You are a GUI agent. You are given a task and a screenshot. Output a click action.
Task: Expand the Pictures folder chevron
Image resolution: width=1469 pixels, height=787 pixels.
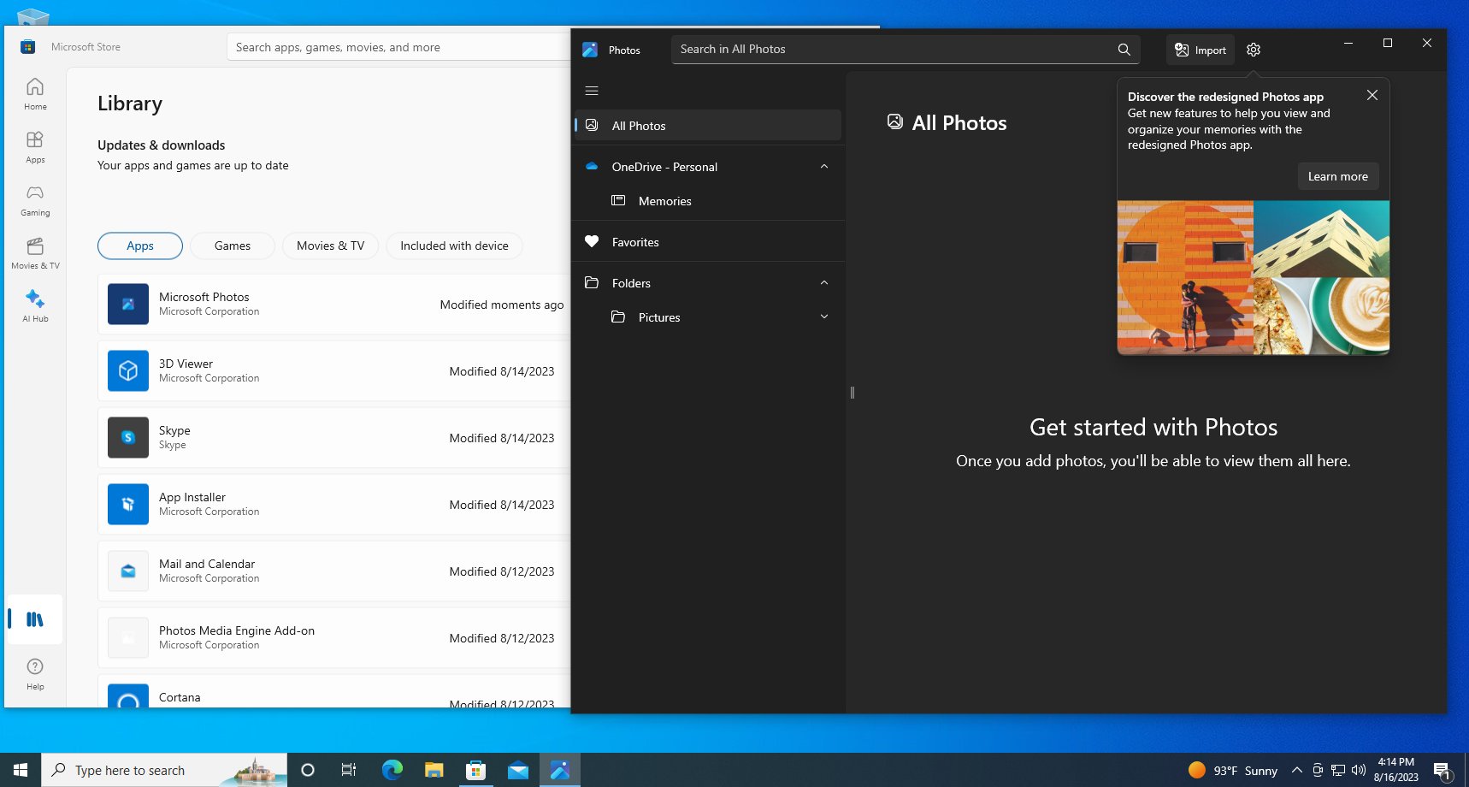point(823,317)
